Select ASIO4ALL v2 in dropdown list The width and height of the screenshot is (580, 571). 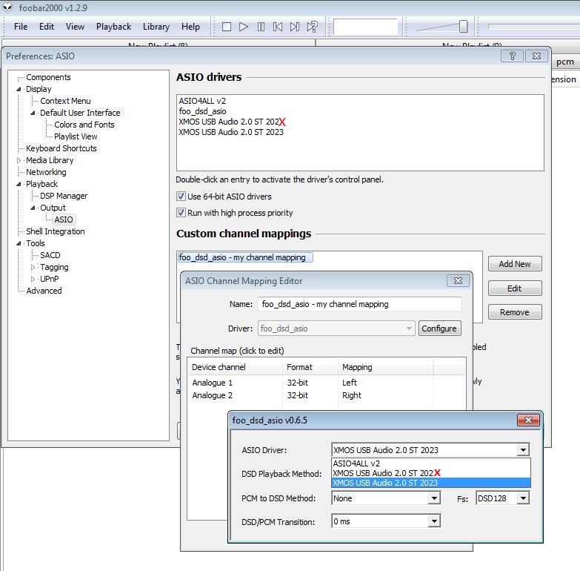(x=430, y=463)
